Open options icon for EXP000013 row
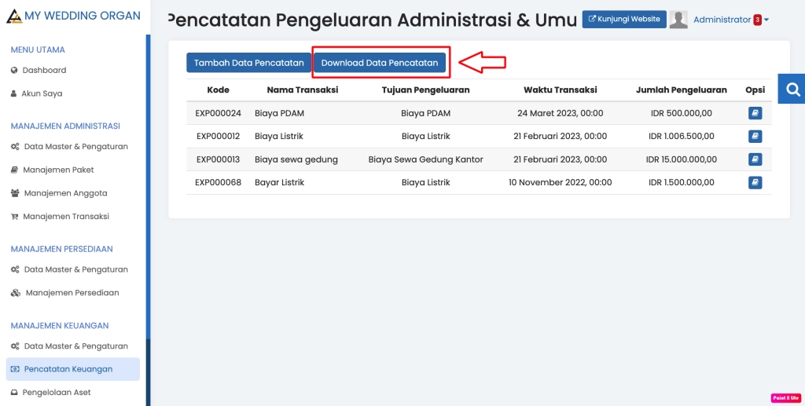 [x=755, y=159]
